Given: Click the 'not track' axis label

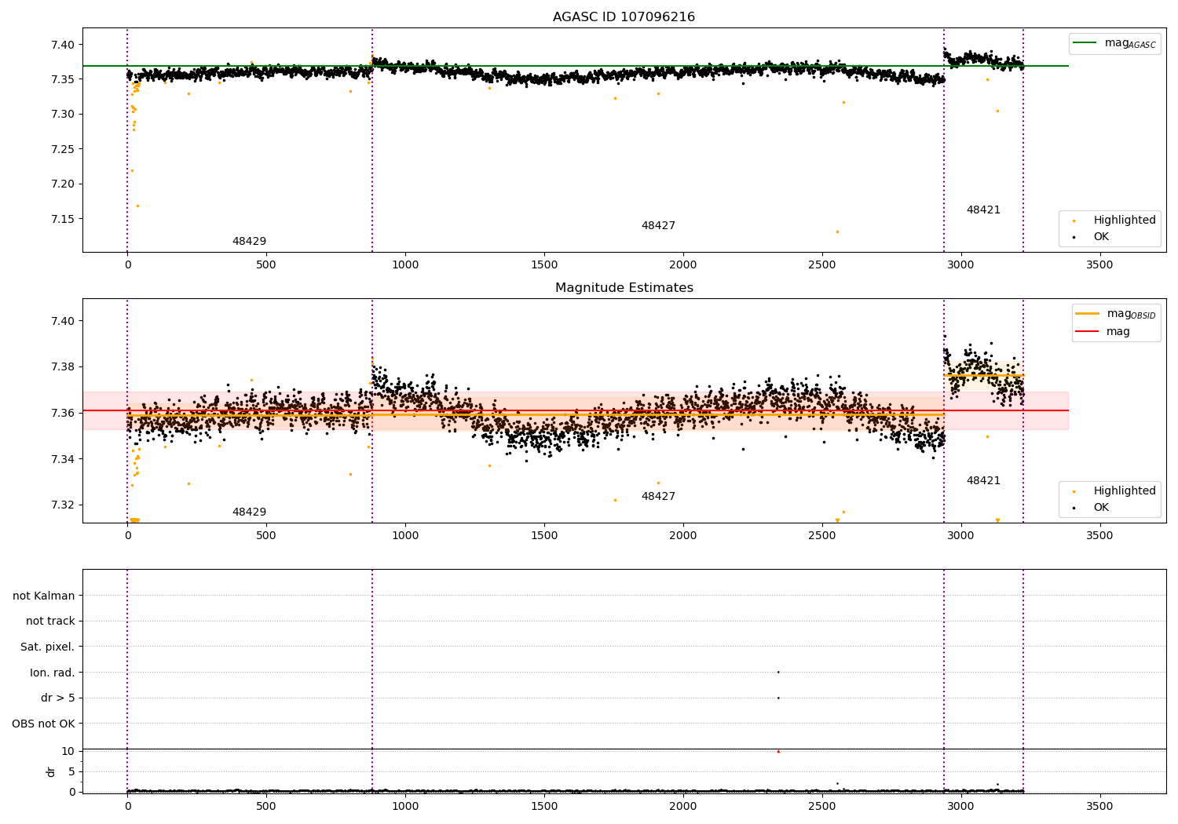Looking at the screenshot, I should pyautogui.click(x=50, y=622).
